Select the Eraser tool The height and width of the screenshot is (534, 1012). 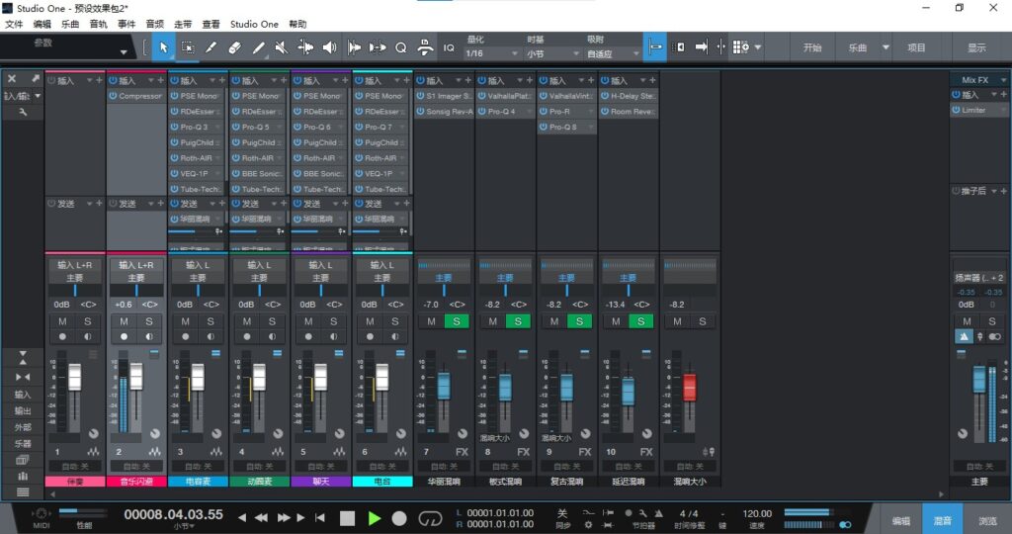(234, 46)
